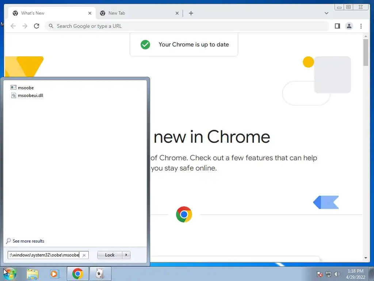374x281 pixels.
Task: Click the browser Back arrow
Action: (13, 26)
